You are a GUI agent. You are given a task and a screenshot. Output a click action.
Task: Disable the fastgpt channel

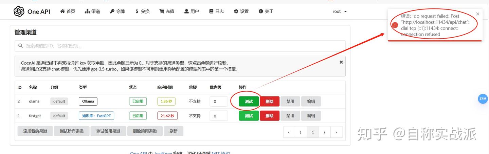click(290, 116)
